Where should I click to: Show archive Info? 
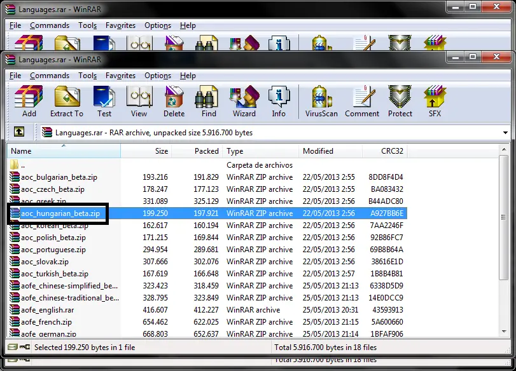(279, 101)
